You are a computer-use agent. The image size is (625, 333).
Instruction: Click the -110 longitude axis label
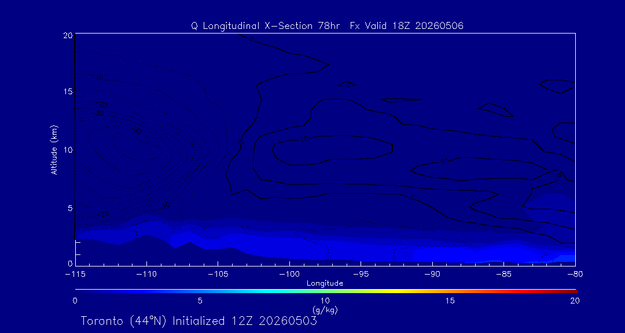tap(146, 275)
